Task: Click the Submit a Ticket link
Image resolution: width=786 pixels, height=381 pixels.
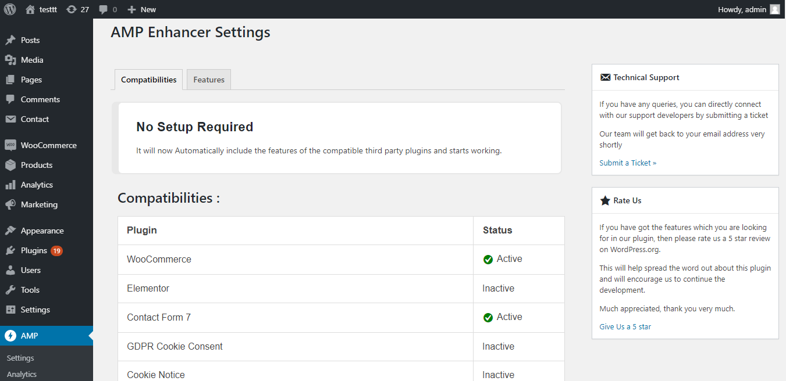Action: (x=628, y=163)
